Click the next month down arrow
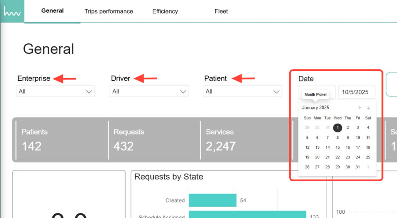Image resolution: width=397 pixels, height=218 pixels. pyautogui.click(x=369, y=108)
